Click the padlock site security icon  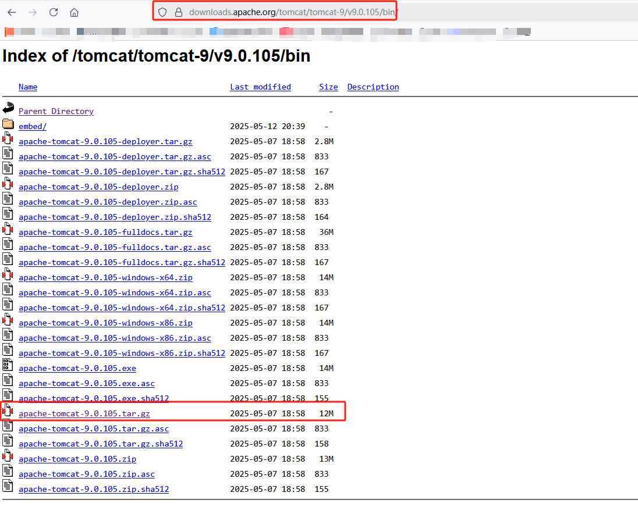(x=178, y=12)
